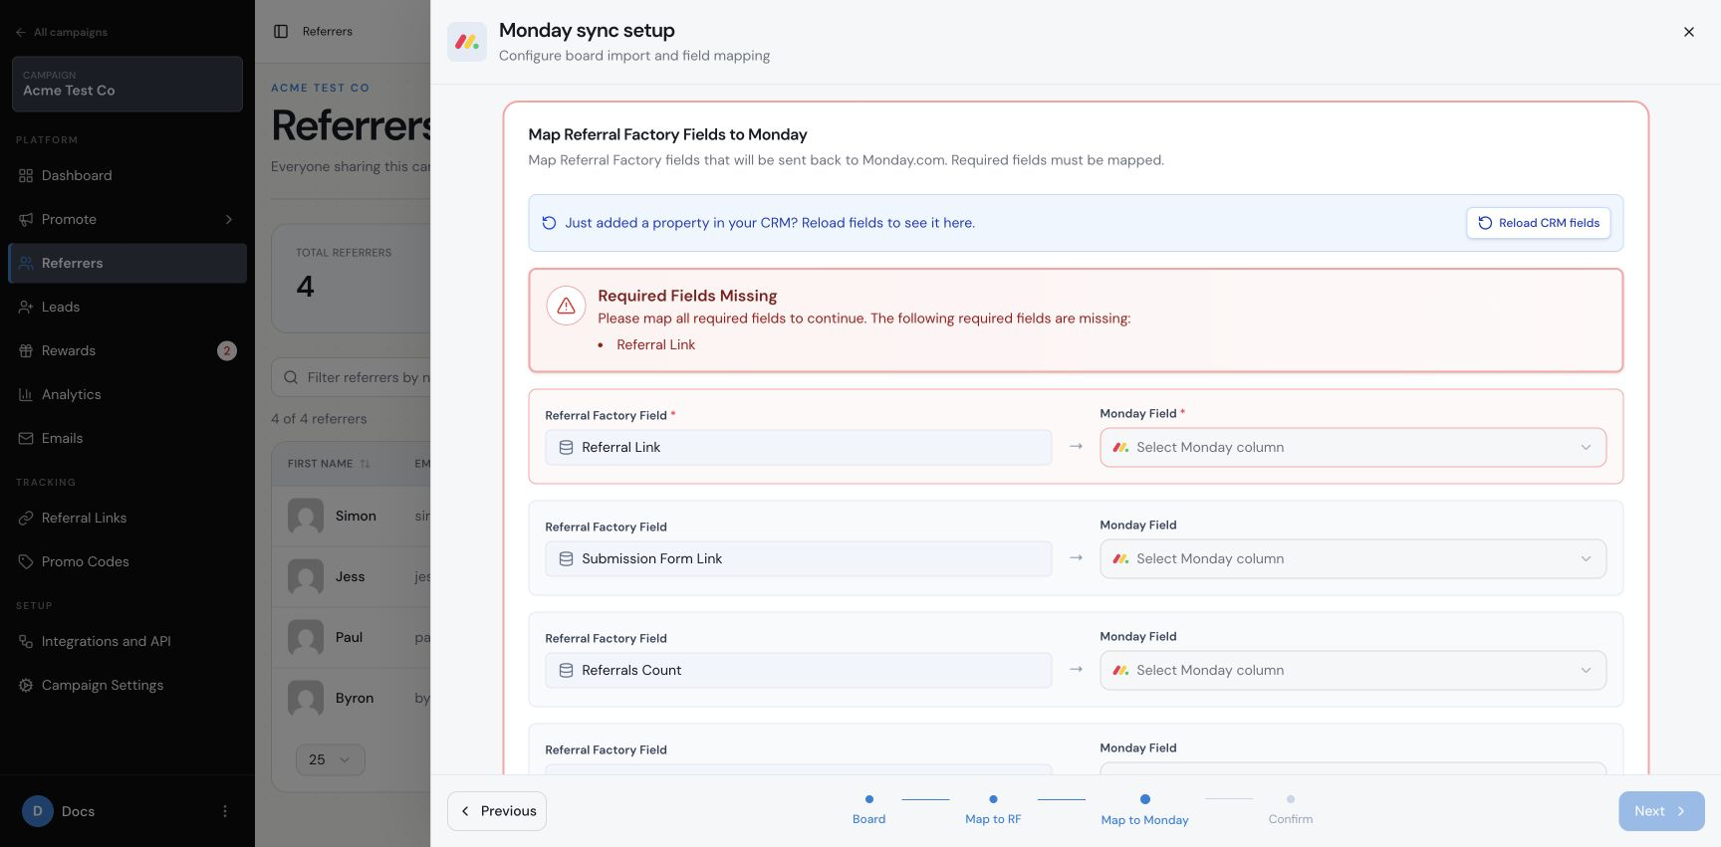The height and width of the screenshot is (847, 1721).
Task: Open Leads in the sidebar
Action: 127,307
